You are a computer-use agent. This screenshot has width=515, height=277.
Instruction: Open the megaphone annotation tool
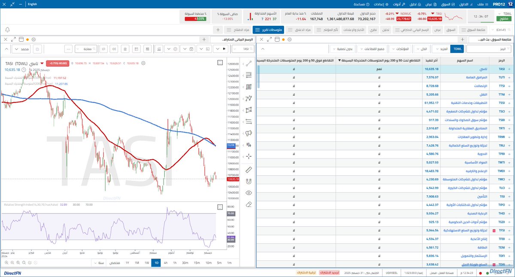click(249, 133)
